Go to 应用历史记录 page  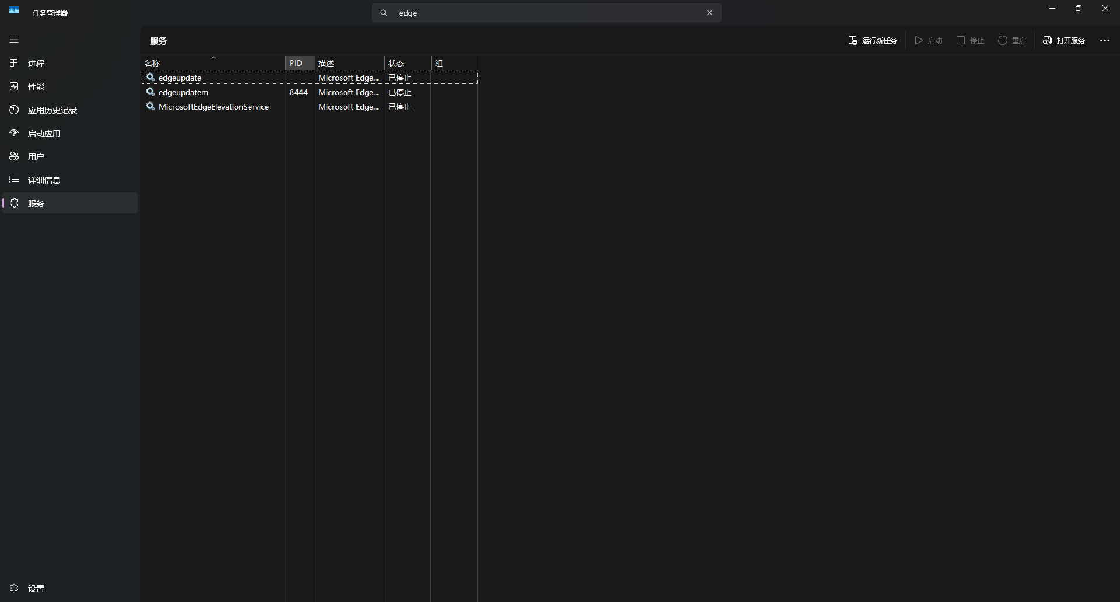[70, 110]
